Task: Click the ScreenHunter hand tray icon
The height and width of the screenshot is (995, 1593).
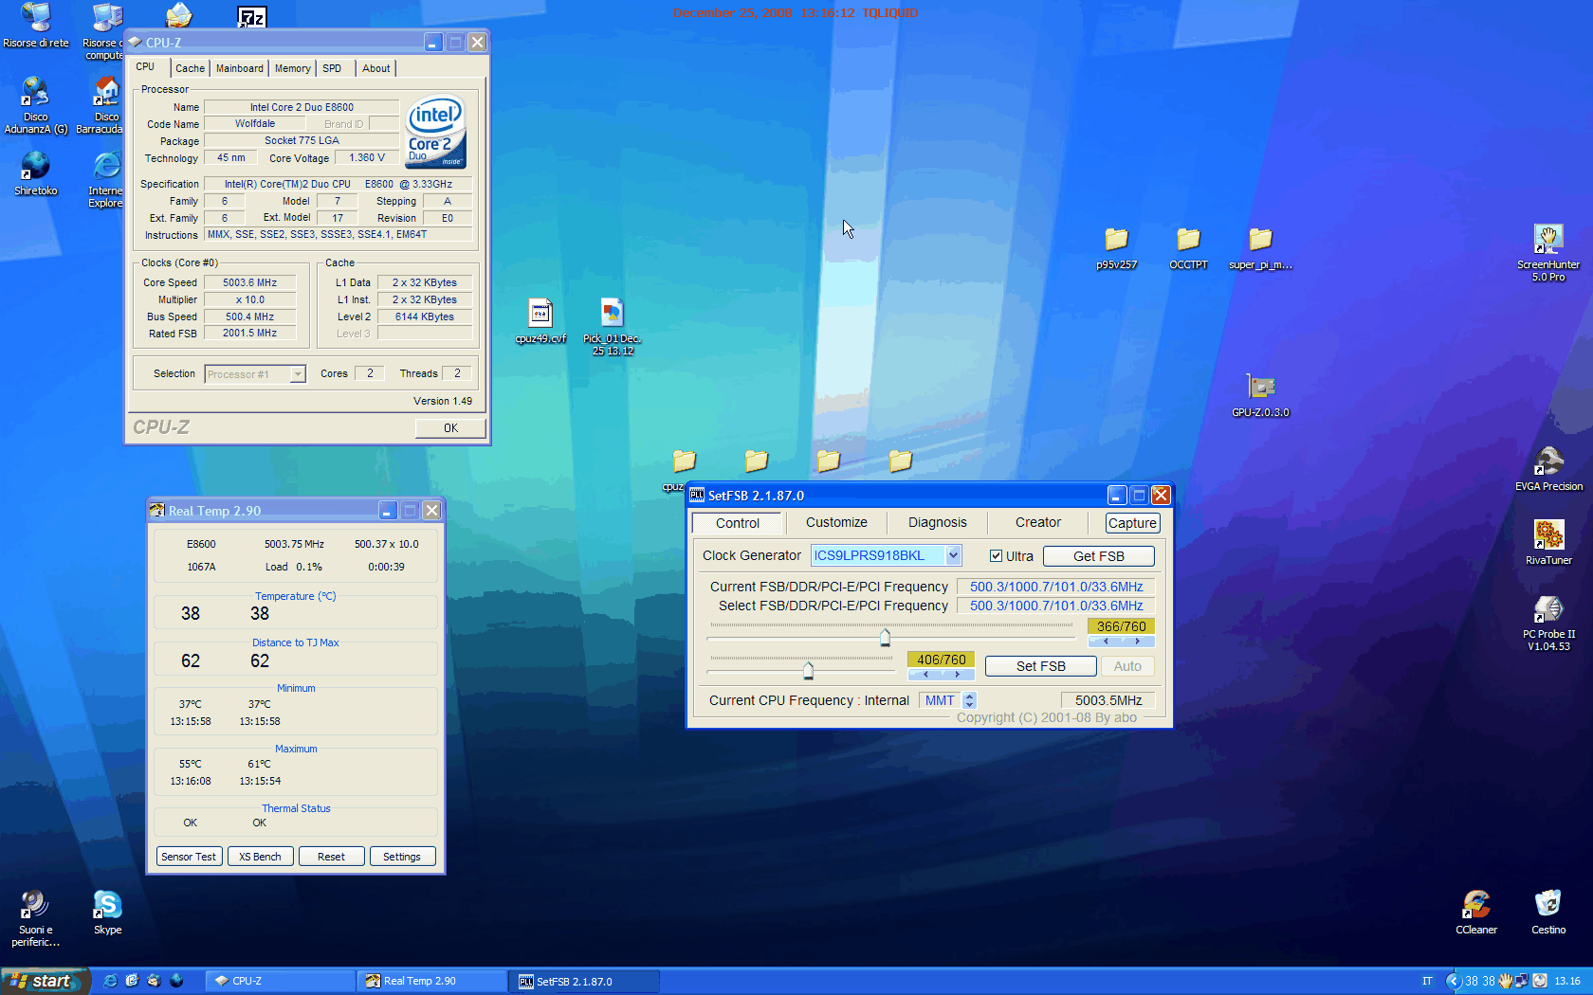Action: point(1505,981)
